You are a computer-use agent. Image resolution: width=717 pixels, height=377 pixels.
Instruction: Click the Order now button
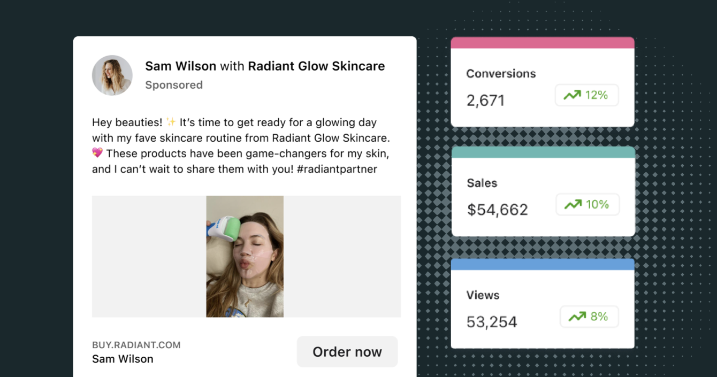[x=347, y=351]
